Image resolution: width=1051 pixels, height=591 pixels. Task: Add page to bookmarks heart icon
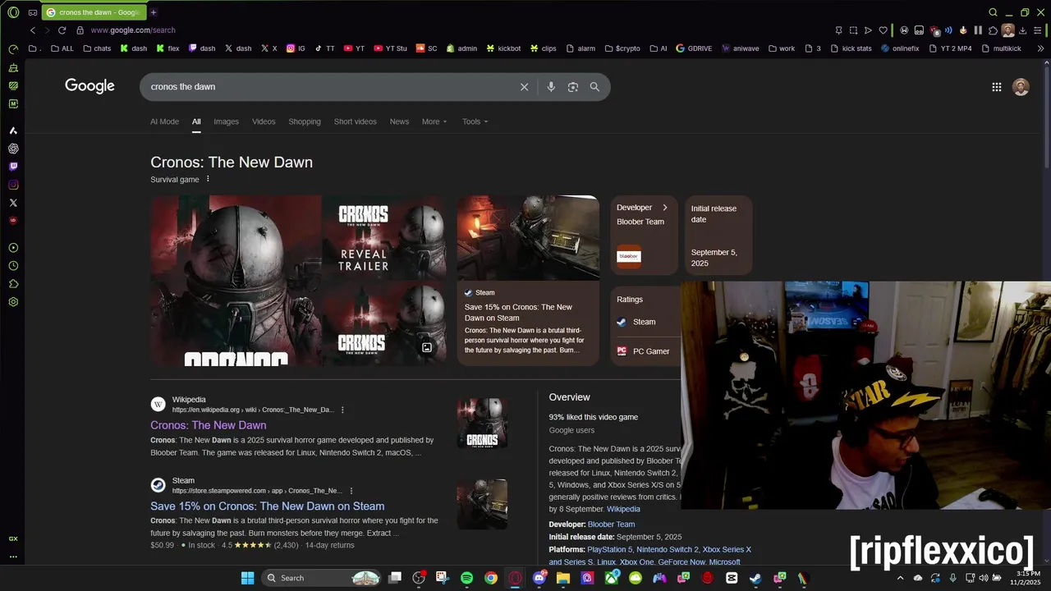pyautogui.click(x=883, y=30)
